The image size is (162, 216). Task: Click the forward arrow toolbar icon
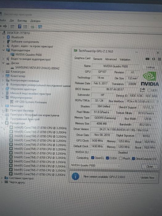click(x=5, y=26)
